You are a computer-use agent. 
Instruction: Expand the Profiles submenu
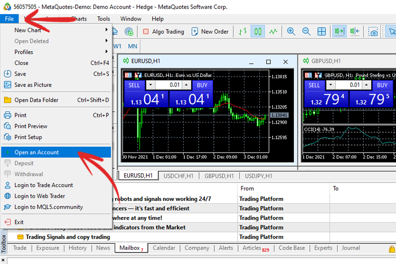pos(56,52)
